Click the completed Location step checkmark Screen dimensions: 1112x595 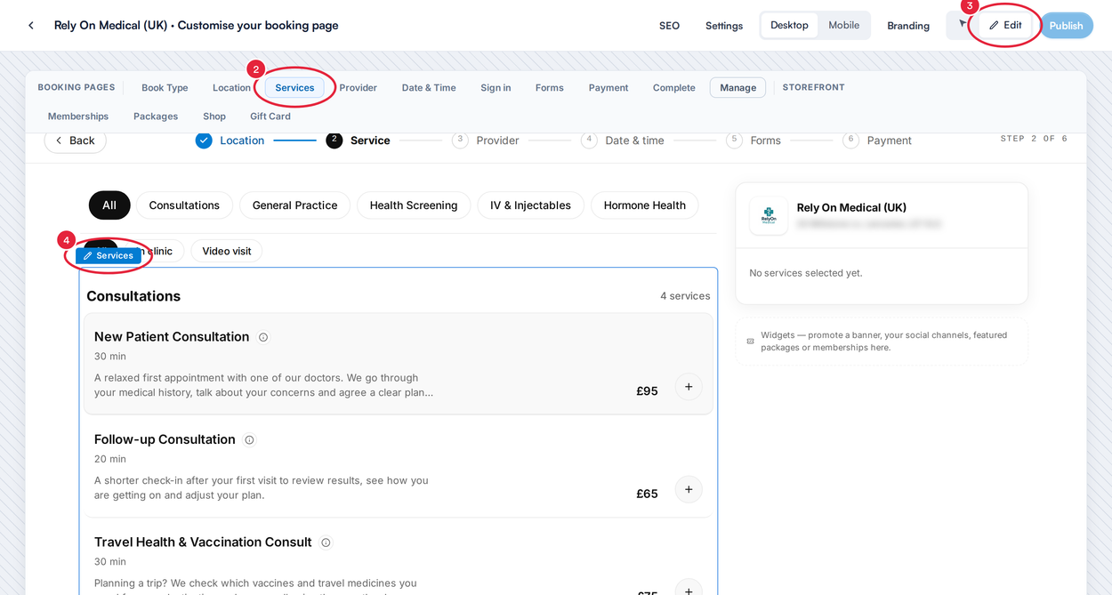[204, 141]
